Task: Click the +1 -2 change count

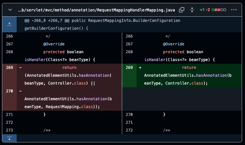Action: point(205,10)
